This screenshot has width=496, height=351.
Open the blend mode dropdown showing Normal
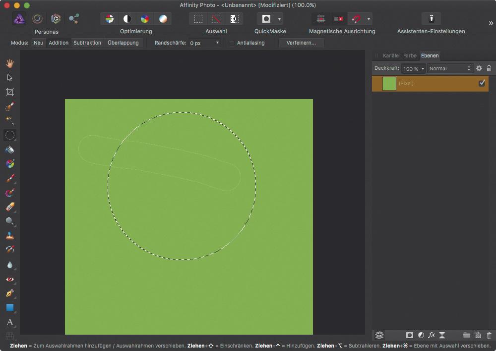click(450, 68)
